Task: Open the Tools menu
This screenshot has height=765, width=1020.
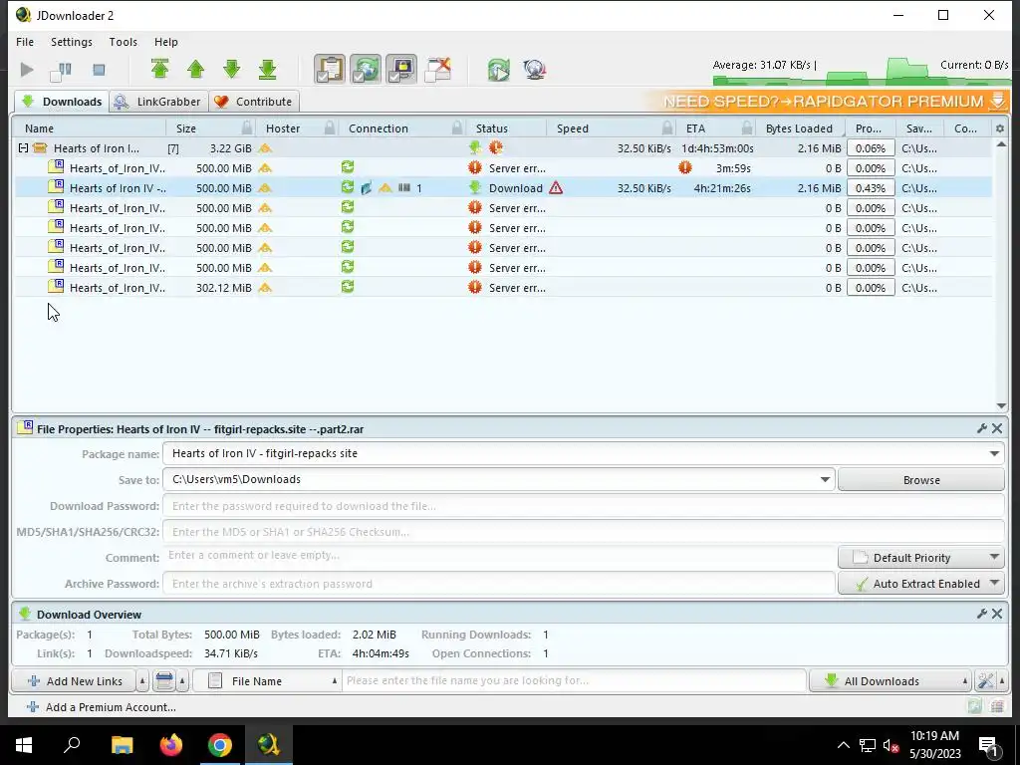Action: [x=123, y=42]
